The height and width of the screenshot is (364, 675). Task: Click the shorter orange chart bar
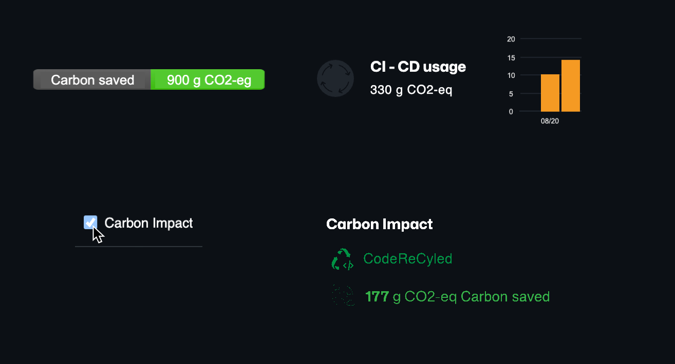tap(550, 93)
